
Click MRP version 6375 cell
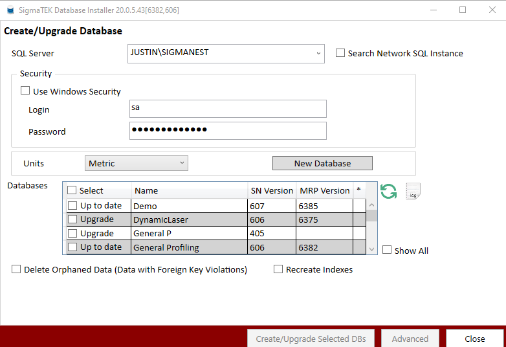[x=324, y=219]
